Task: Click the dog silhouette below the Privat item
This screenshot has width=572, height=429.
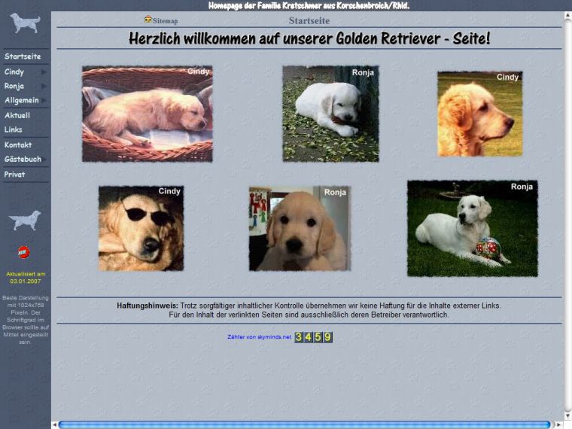Action: [25, 221]
